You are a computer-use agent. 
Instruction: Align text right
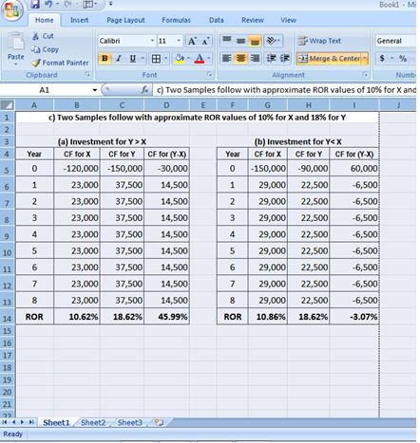[x=255, y=59]
